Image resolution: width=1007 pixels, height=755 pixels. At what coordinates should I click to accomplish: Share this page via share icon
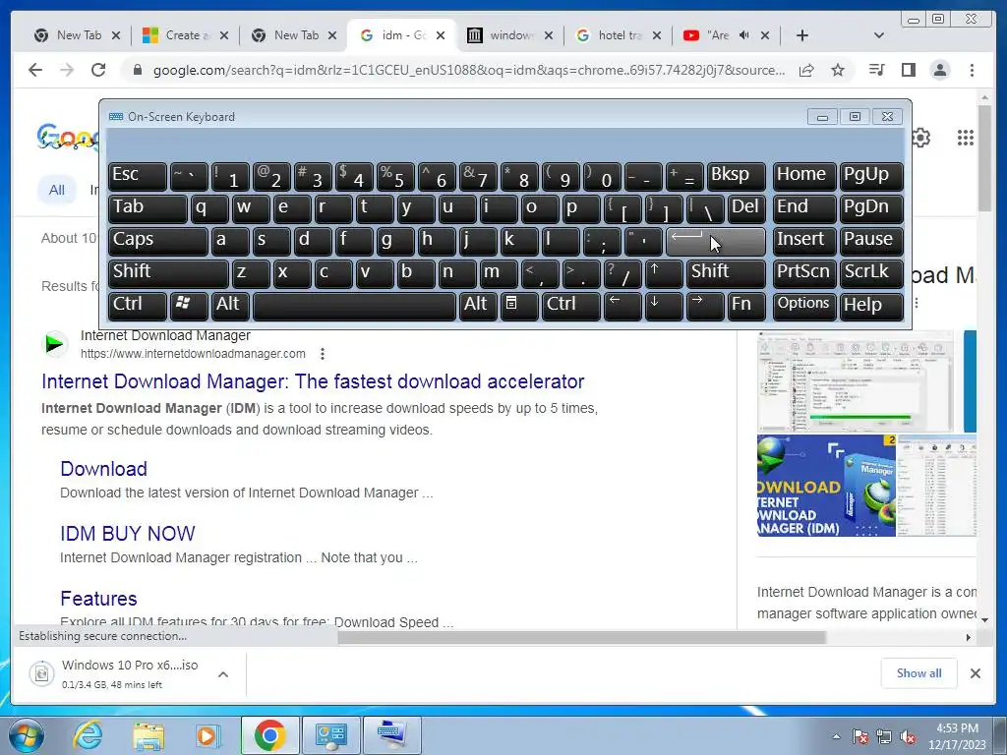tap(806, 70)
